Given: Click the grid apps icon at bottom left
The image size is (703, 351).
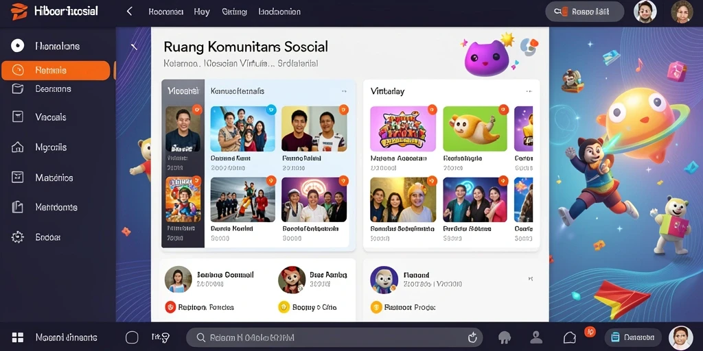Looking at the screenshot, I should point(17,337).
